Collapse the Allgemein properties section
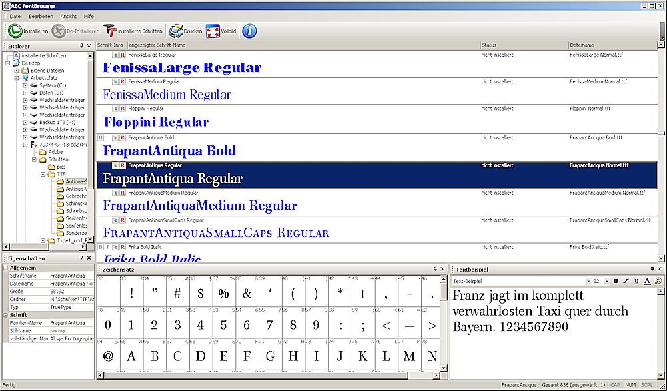The width and height of the screenshot is (667, 391). coord(5,267)
